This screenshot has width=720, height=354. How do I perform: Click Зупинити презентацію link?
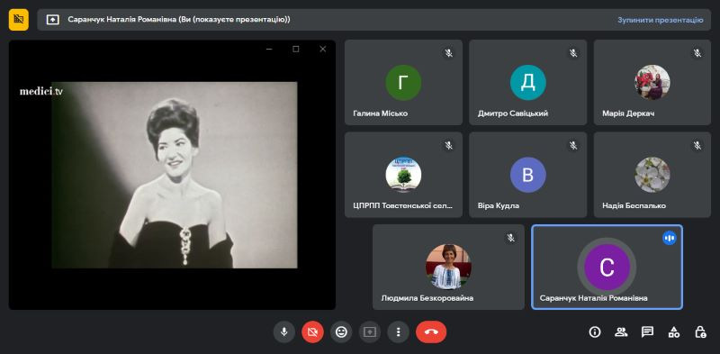click(x=661, y=20)
